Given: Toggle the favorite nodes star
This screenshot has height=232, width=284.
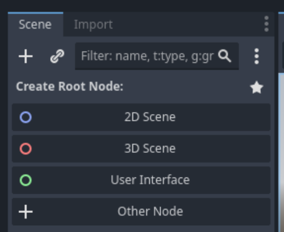Looking at the screenshot, I should [x=256, y=87].
